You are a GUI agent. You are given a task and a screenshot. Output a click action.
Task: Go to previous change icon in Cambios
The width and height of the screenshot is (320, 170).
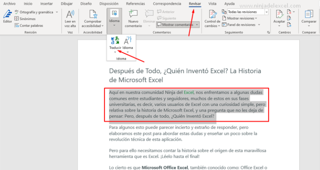(x=289, y=18)
